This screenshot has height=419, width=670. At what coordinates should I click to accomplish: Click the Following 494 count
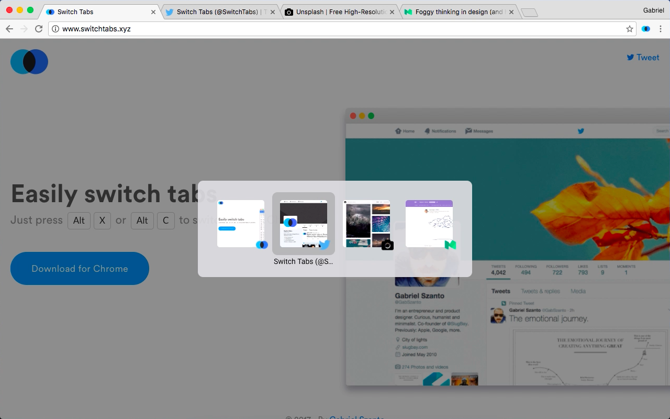click(526, 270)
